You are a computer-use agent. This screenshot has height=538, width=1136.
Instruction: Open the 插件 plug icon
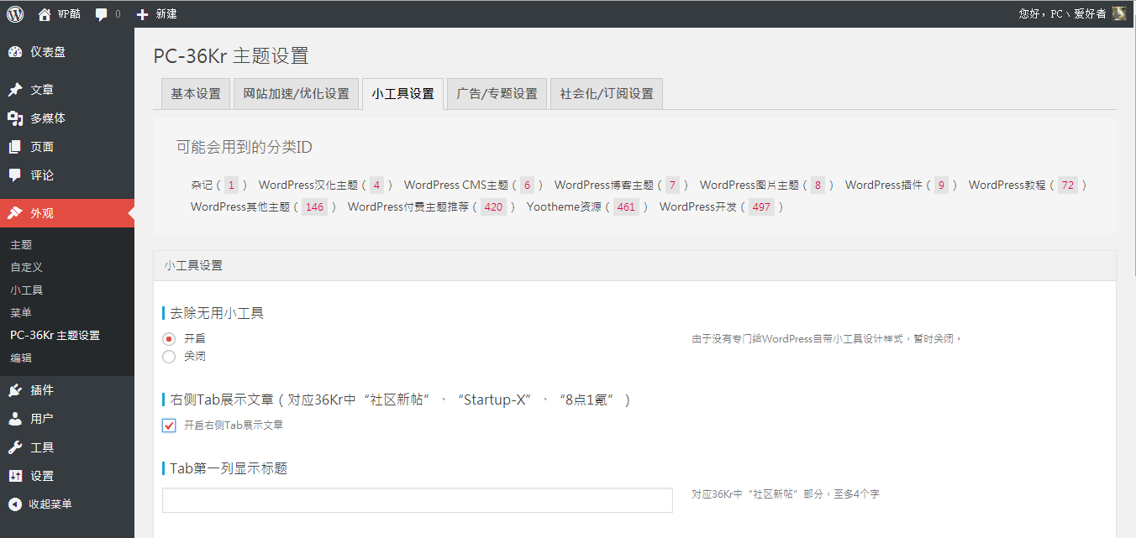(x=15, y=390)
